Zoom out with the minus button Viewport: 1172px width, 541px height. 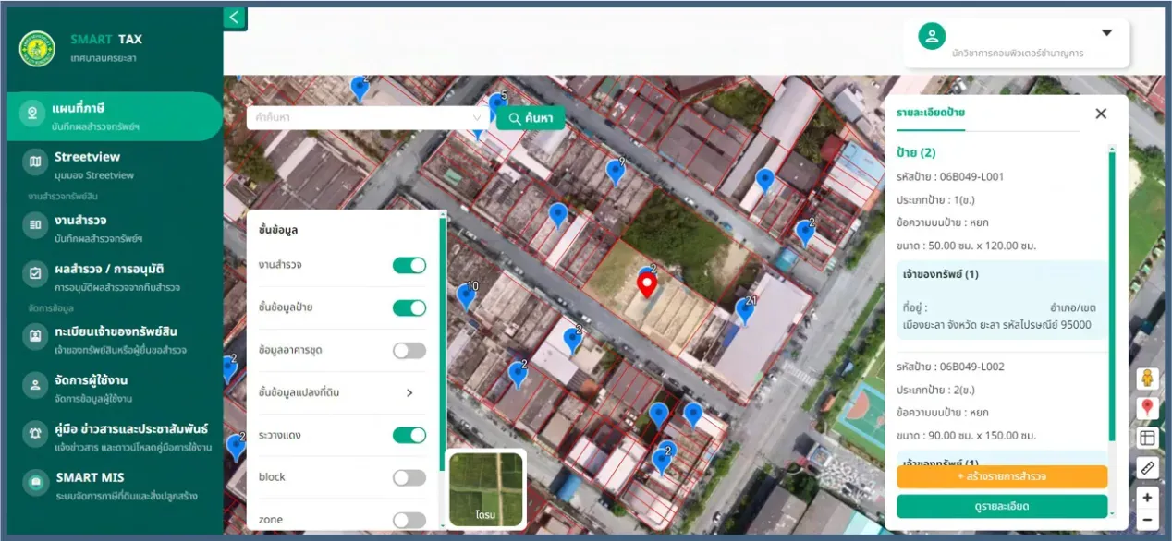1147,519
